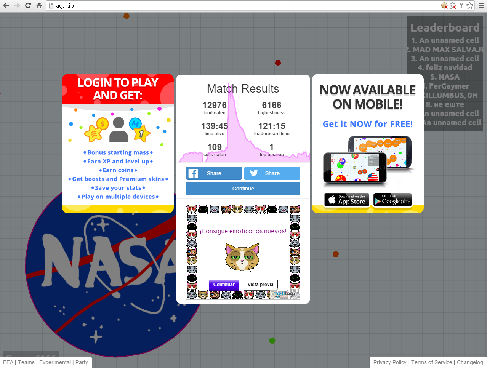Open Party mode
Screen dimensions: 487x368
pyautogui.click(x=82, y=362)
